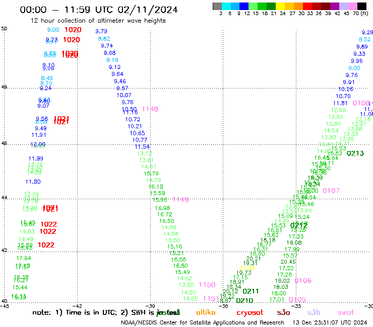
Task: Click the blue value 9.29
Action: 367,32
